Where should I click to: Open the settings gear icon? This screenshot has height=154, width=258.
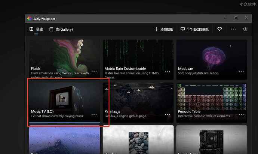[x=245, y=29]
